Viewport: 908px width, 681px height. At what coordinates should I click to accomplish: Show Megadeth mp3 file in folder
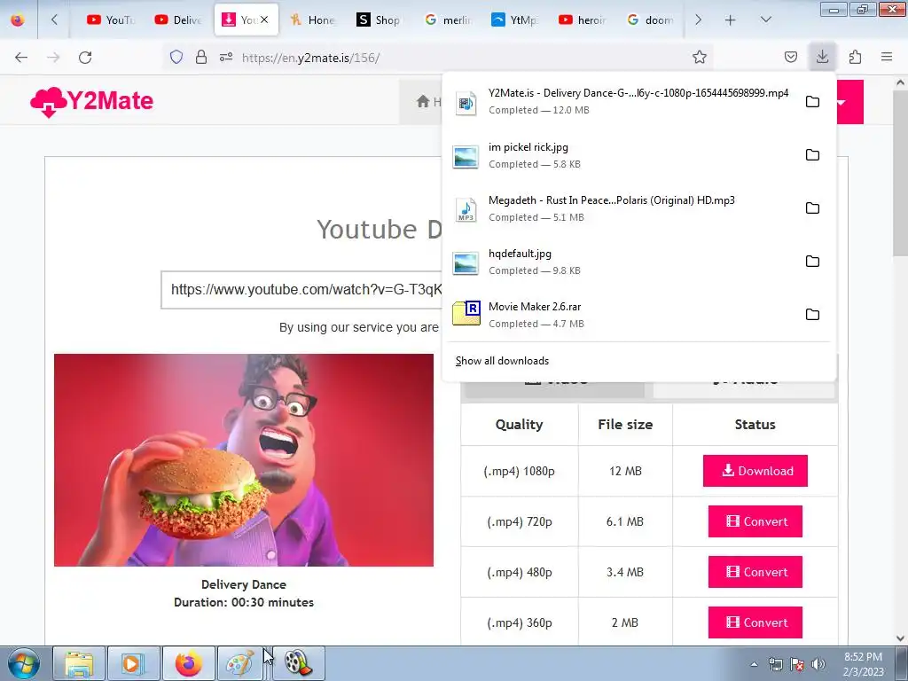[x=812, y=207]
